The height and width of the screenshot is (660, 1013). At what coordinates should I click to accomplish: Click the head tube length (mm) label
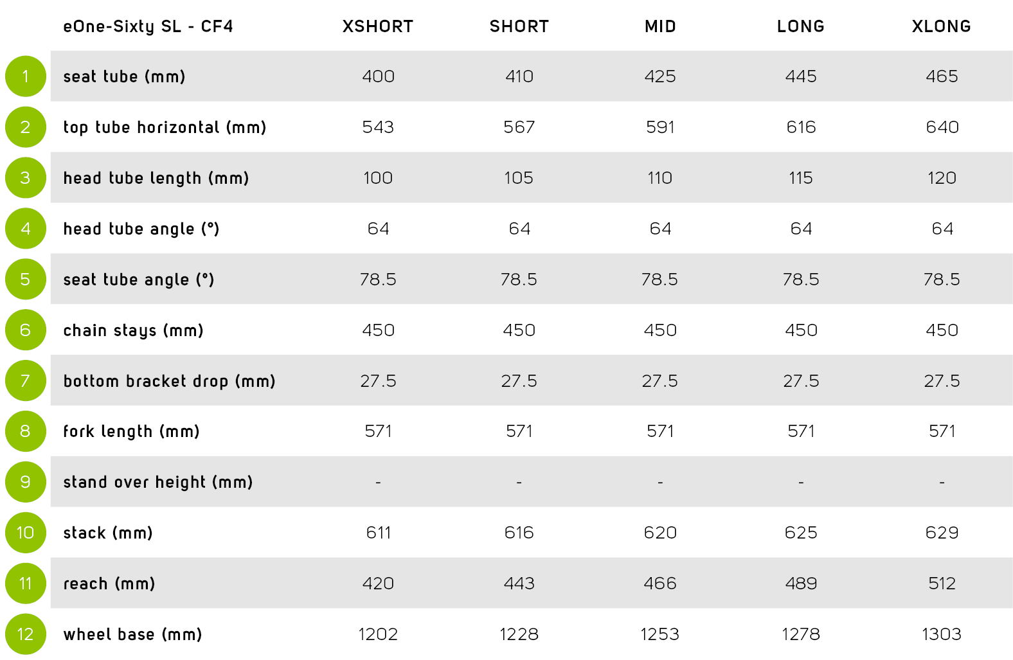point(156,178)
